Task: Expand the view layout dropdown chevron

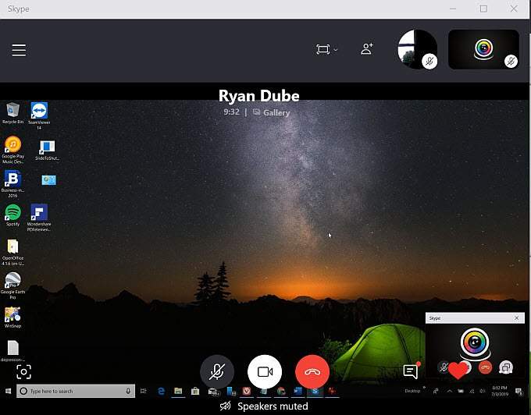Action: pos(336,50)
